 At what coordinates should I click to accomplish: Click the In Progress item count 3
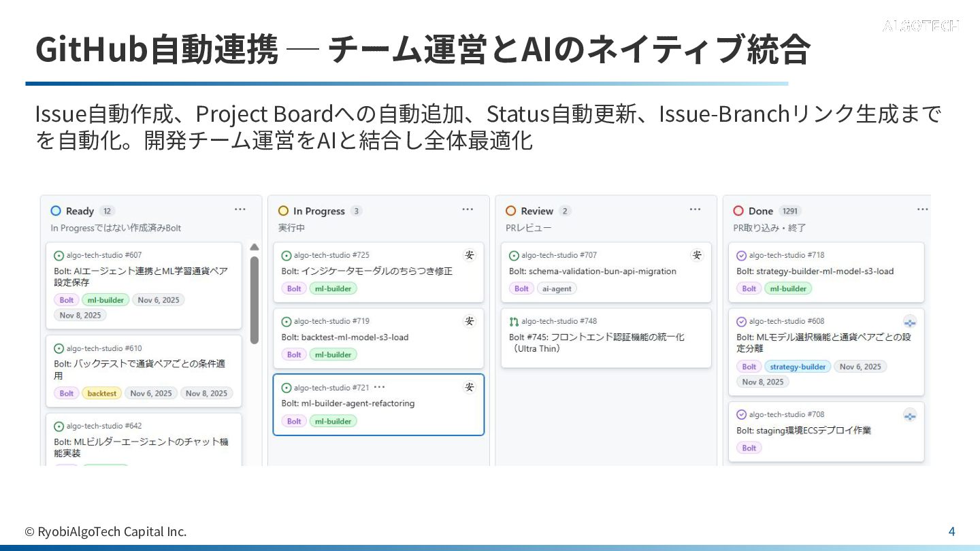point(357,211)
